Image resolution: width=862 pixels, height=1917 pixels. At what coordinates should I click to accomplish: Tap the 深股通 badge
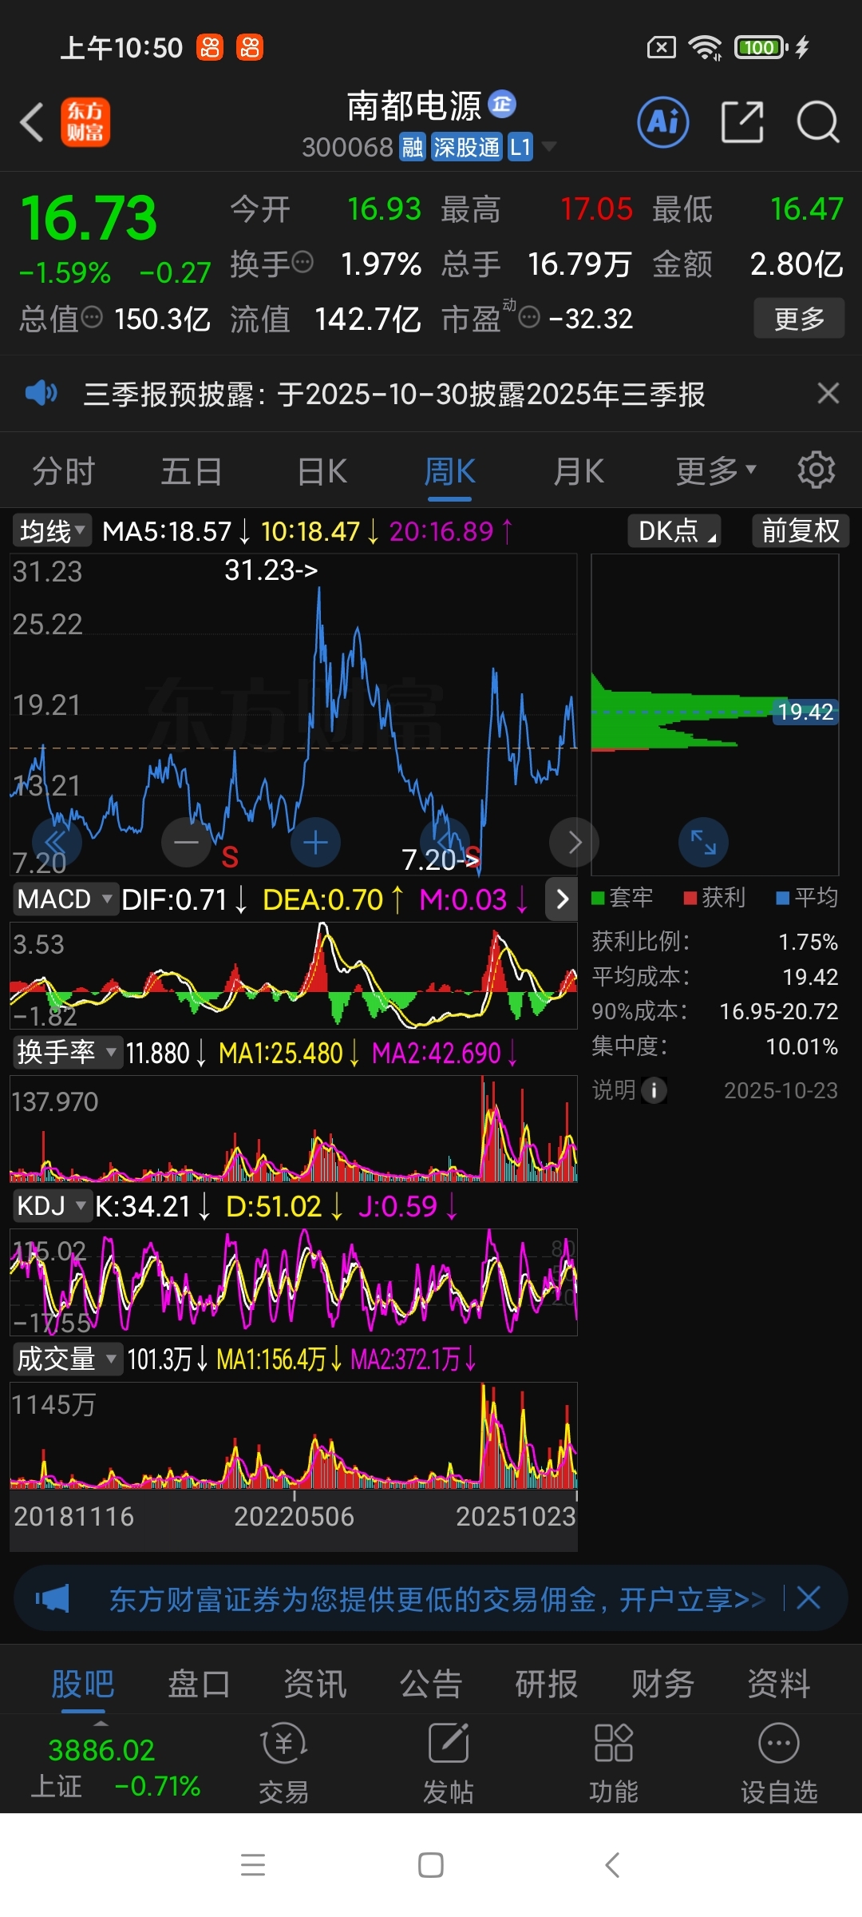(x=466, y=147)
